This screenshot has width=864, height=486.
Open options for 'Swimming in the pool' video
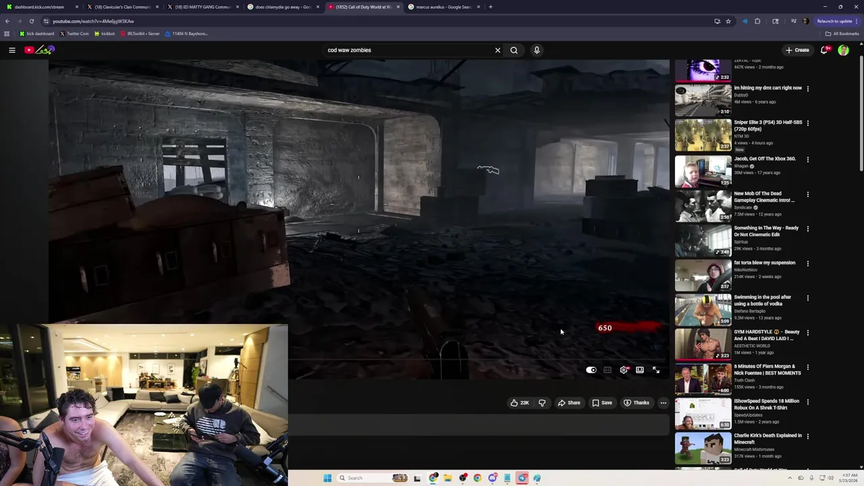[807, 298]
